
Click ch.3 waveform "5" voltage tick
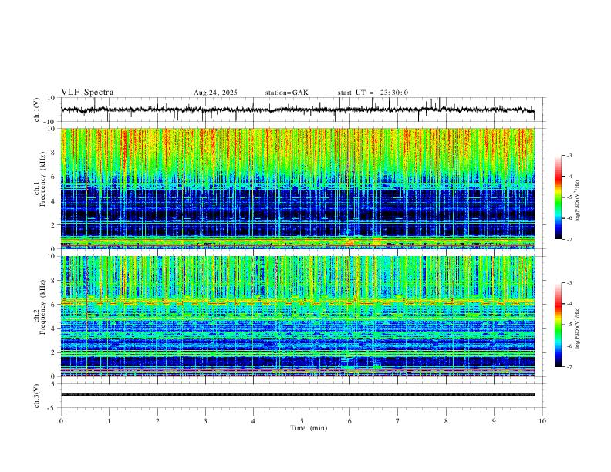(53, 384)
